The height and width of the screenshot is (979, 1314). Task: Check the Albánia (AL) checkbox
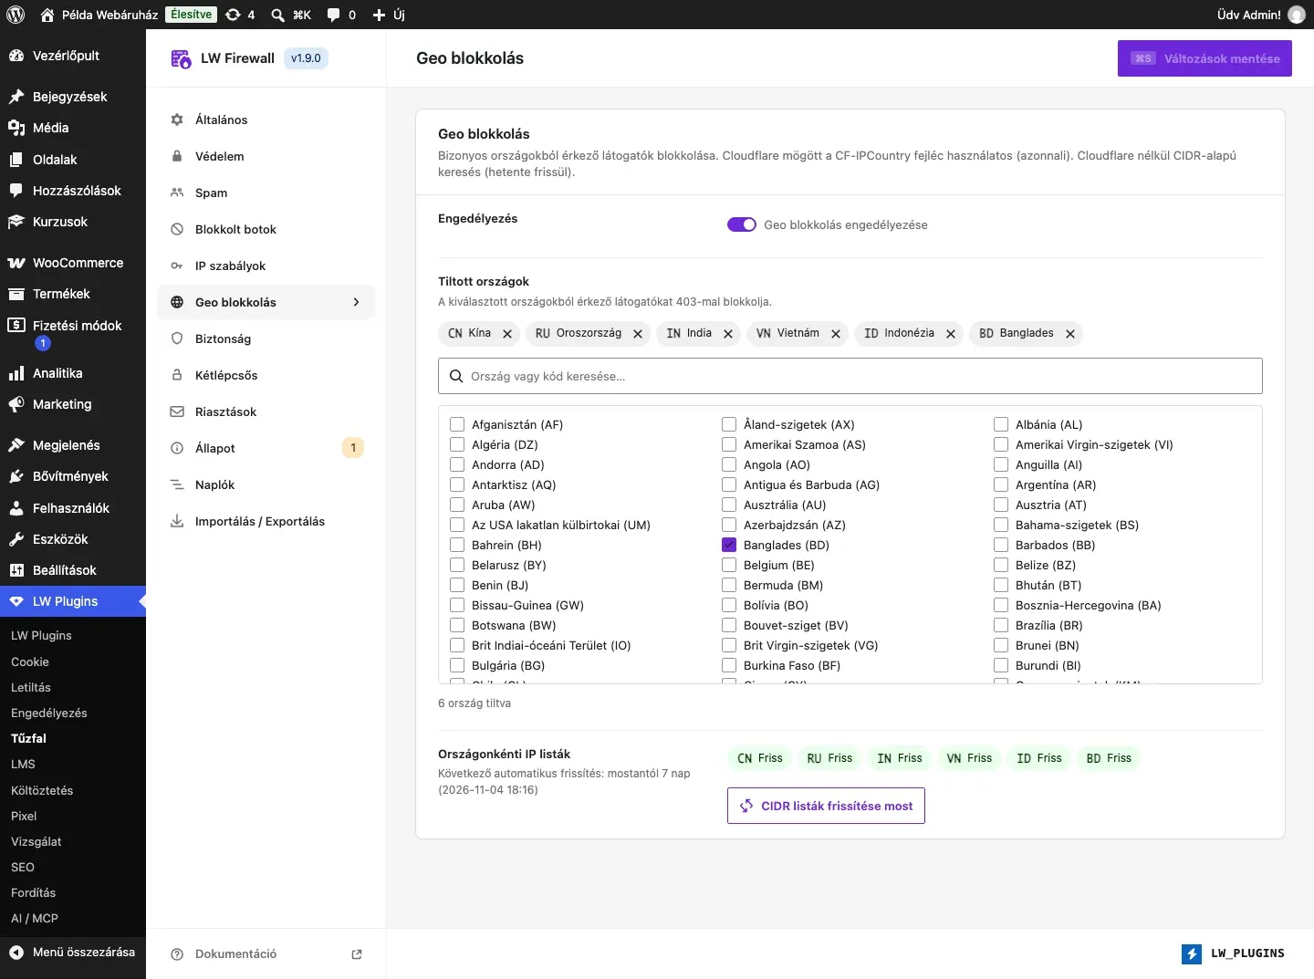pyautogui.click(x=1001, y=424)
